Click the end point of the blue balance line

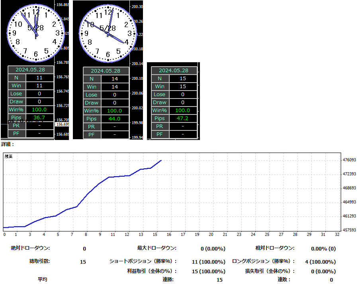point(161,160)
